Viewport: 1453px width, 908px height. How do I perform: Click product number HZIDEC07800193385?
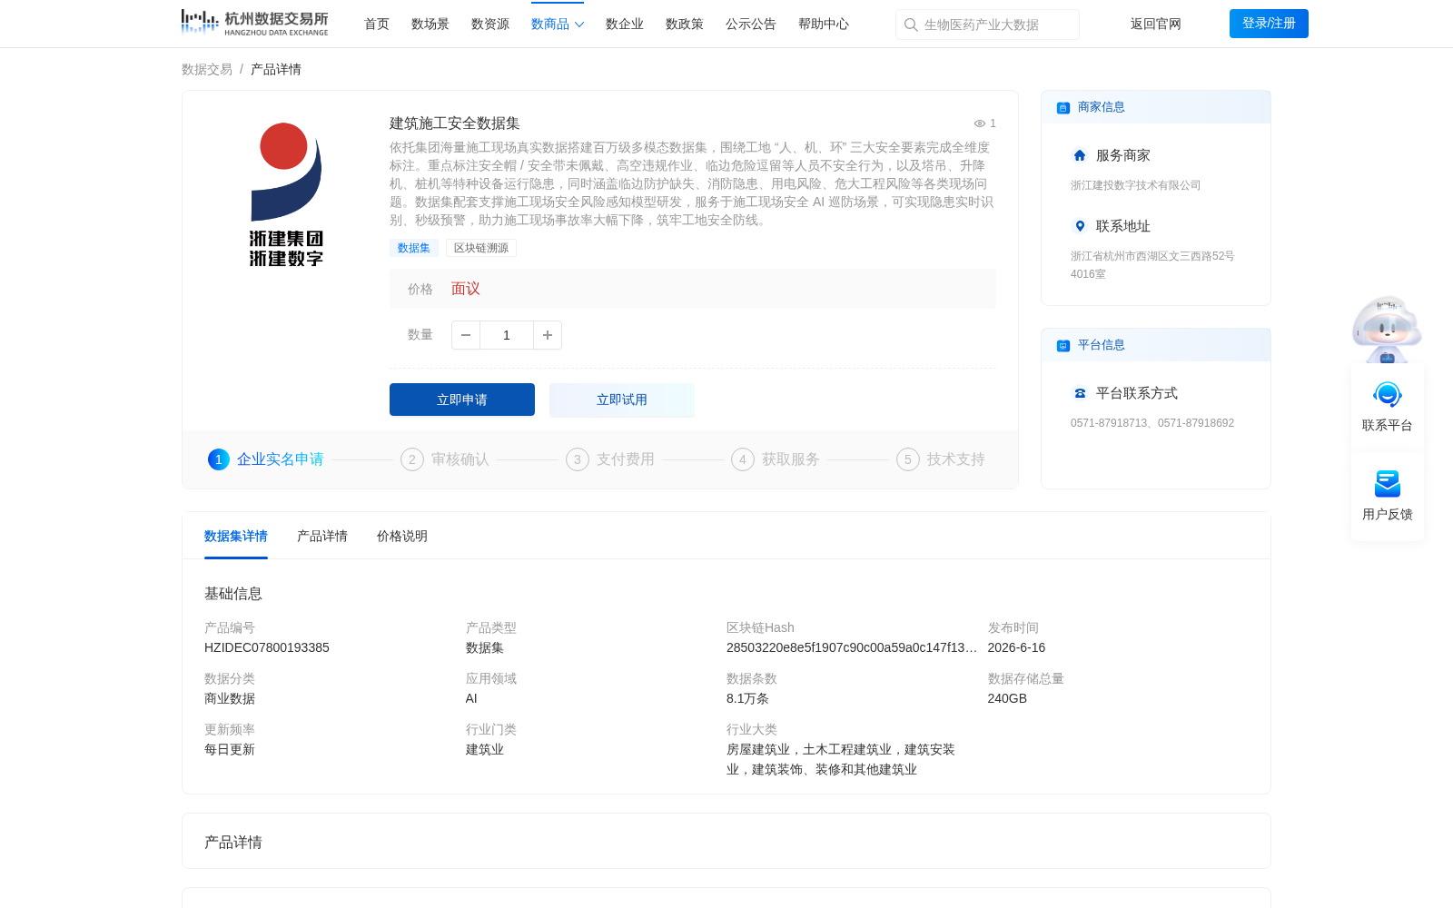267,647
